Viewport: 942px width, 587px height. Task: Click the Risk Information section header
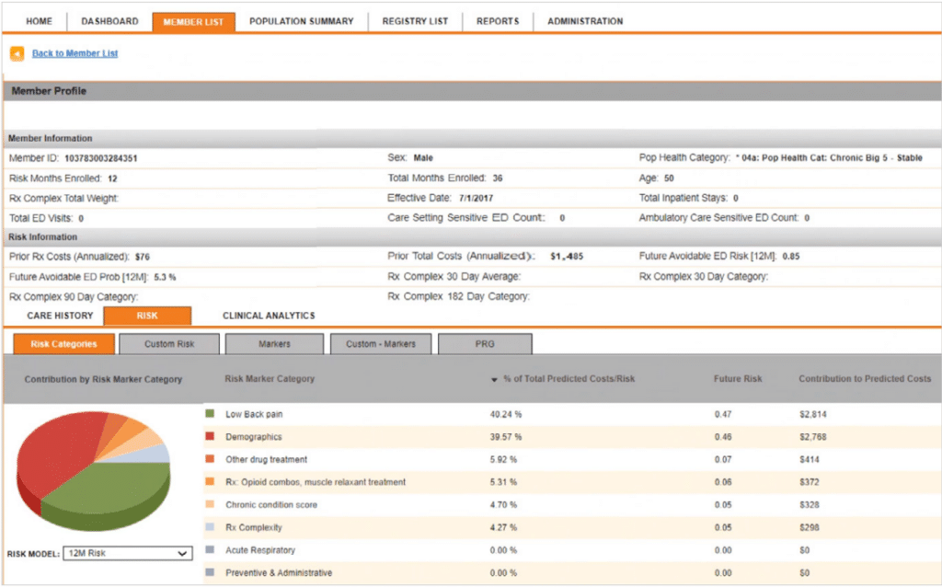pyautogui.click(x=472, y=236)
